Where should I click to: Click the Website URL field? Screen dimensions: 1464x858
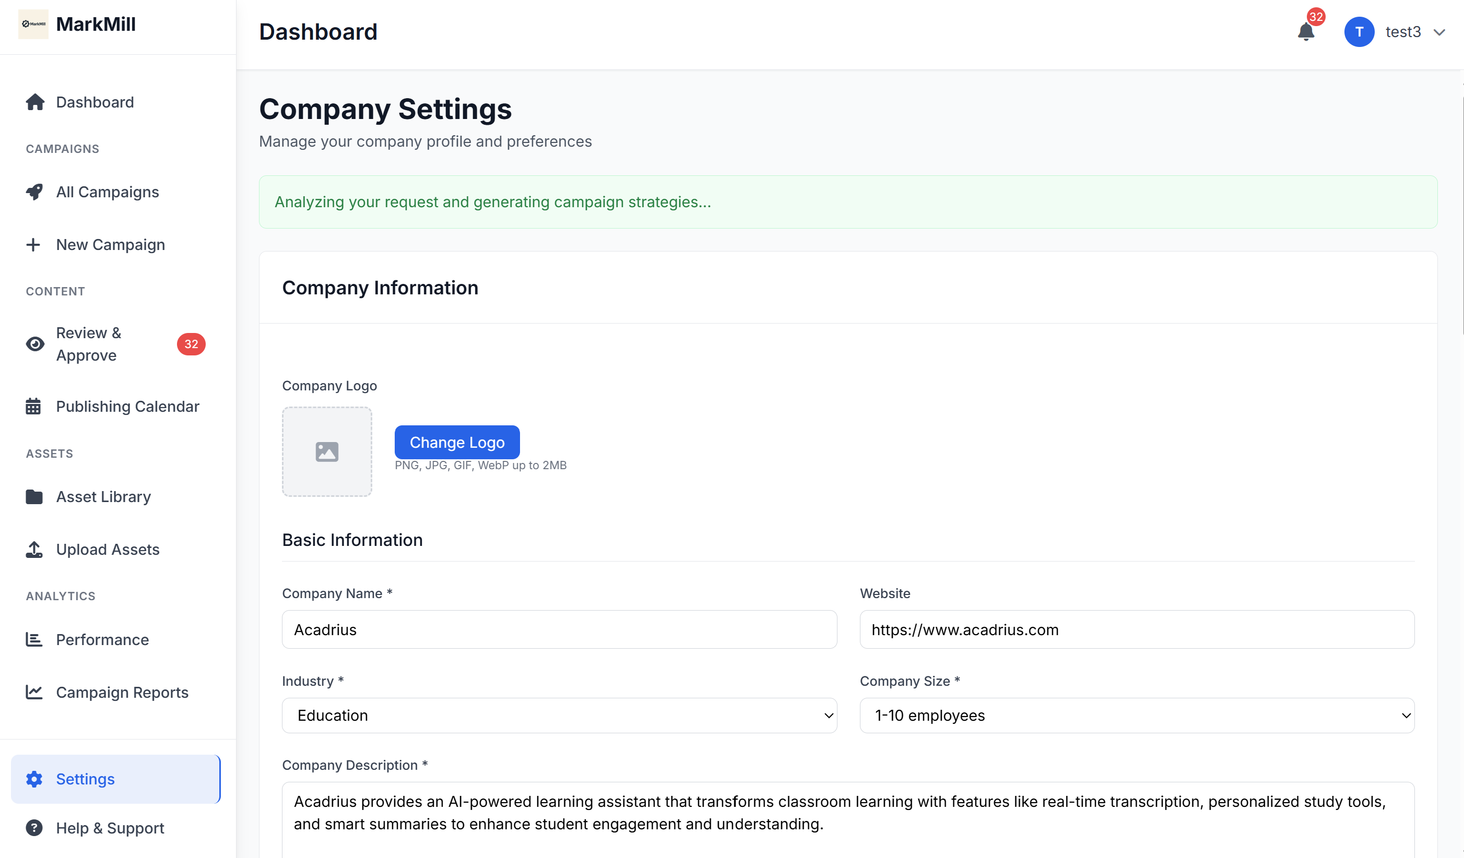(1136, 630)
